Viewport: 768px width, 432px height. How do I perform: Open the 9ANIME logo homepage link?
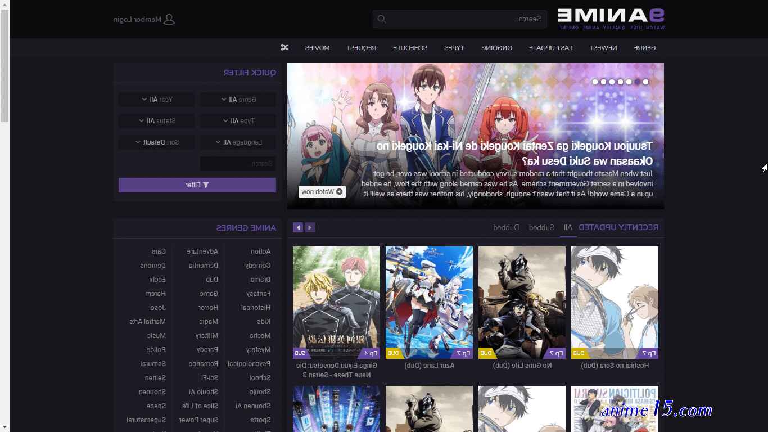click(611, 19)
